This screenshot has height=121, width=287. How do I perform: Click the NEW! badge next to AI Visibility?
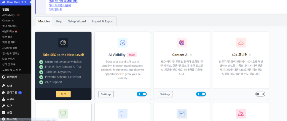coord(132,55)
